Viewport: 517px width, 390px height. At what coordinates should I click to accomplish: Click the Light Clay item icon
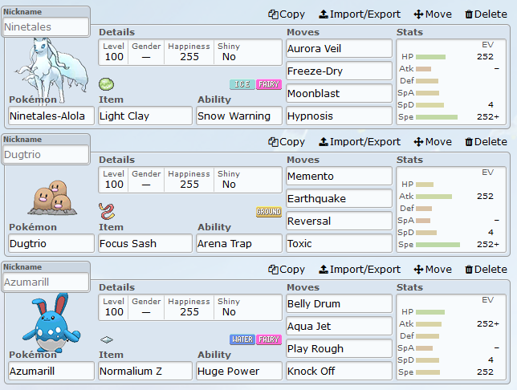[x=107, y=84]
